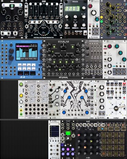Toggle the red record button on Planar

pos(124,98)
